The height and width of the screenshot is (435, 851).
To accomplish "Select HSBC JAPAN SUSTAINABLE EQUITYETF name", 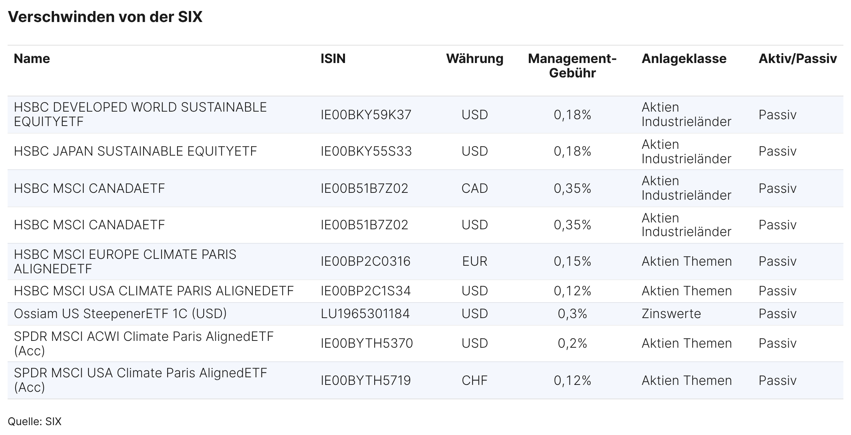I will click(x=135, y=151).
